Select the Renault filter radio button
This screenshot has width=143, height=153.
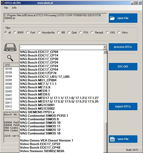(92, 33)
